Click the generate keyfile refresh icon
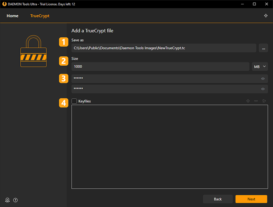Viewport: 273px width, 207px height. tap(264, 101)
